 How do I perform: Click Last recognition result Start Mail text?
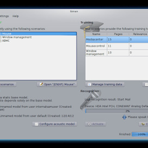107,100
